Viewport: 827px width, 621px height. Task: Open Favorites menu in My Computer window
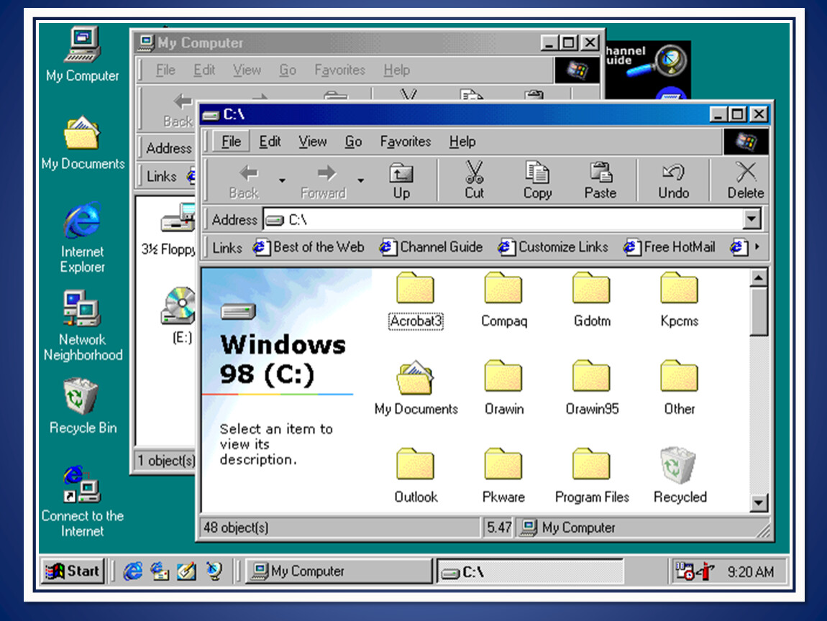pos(339,70)
